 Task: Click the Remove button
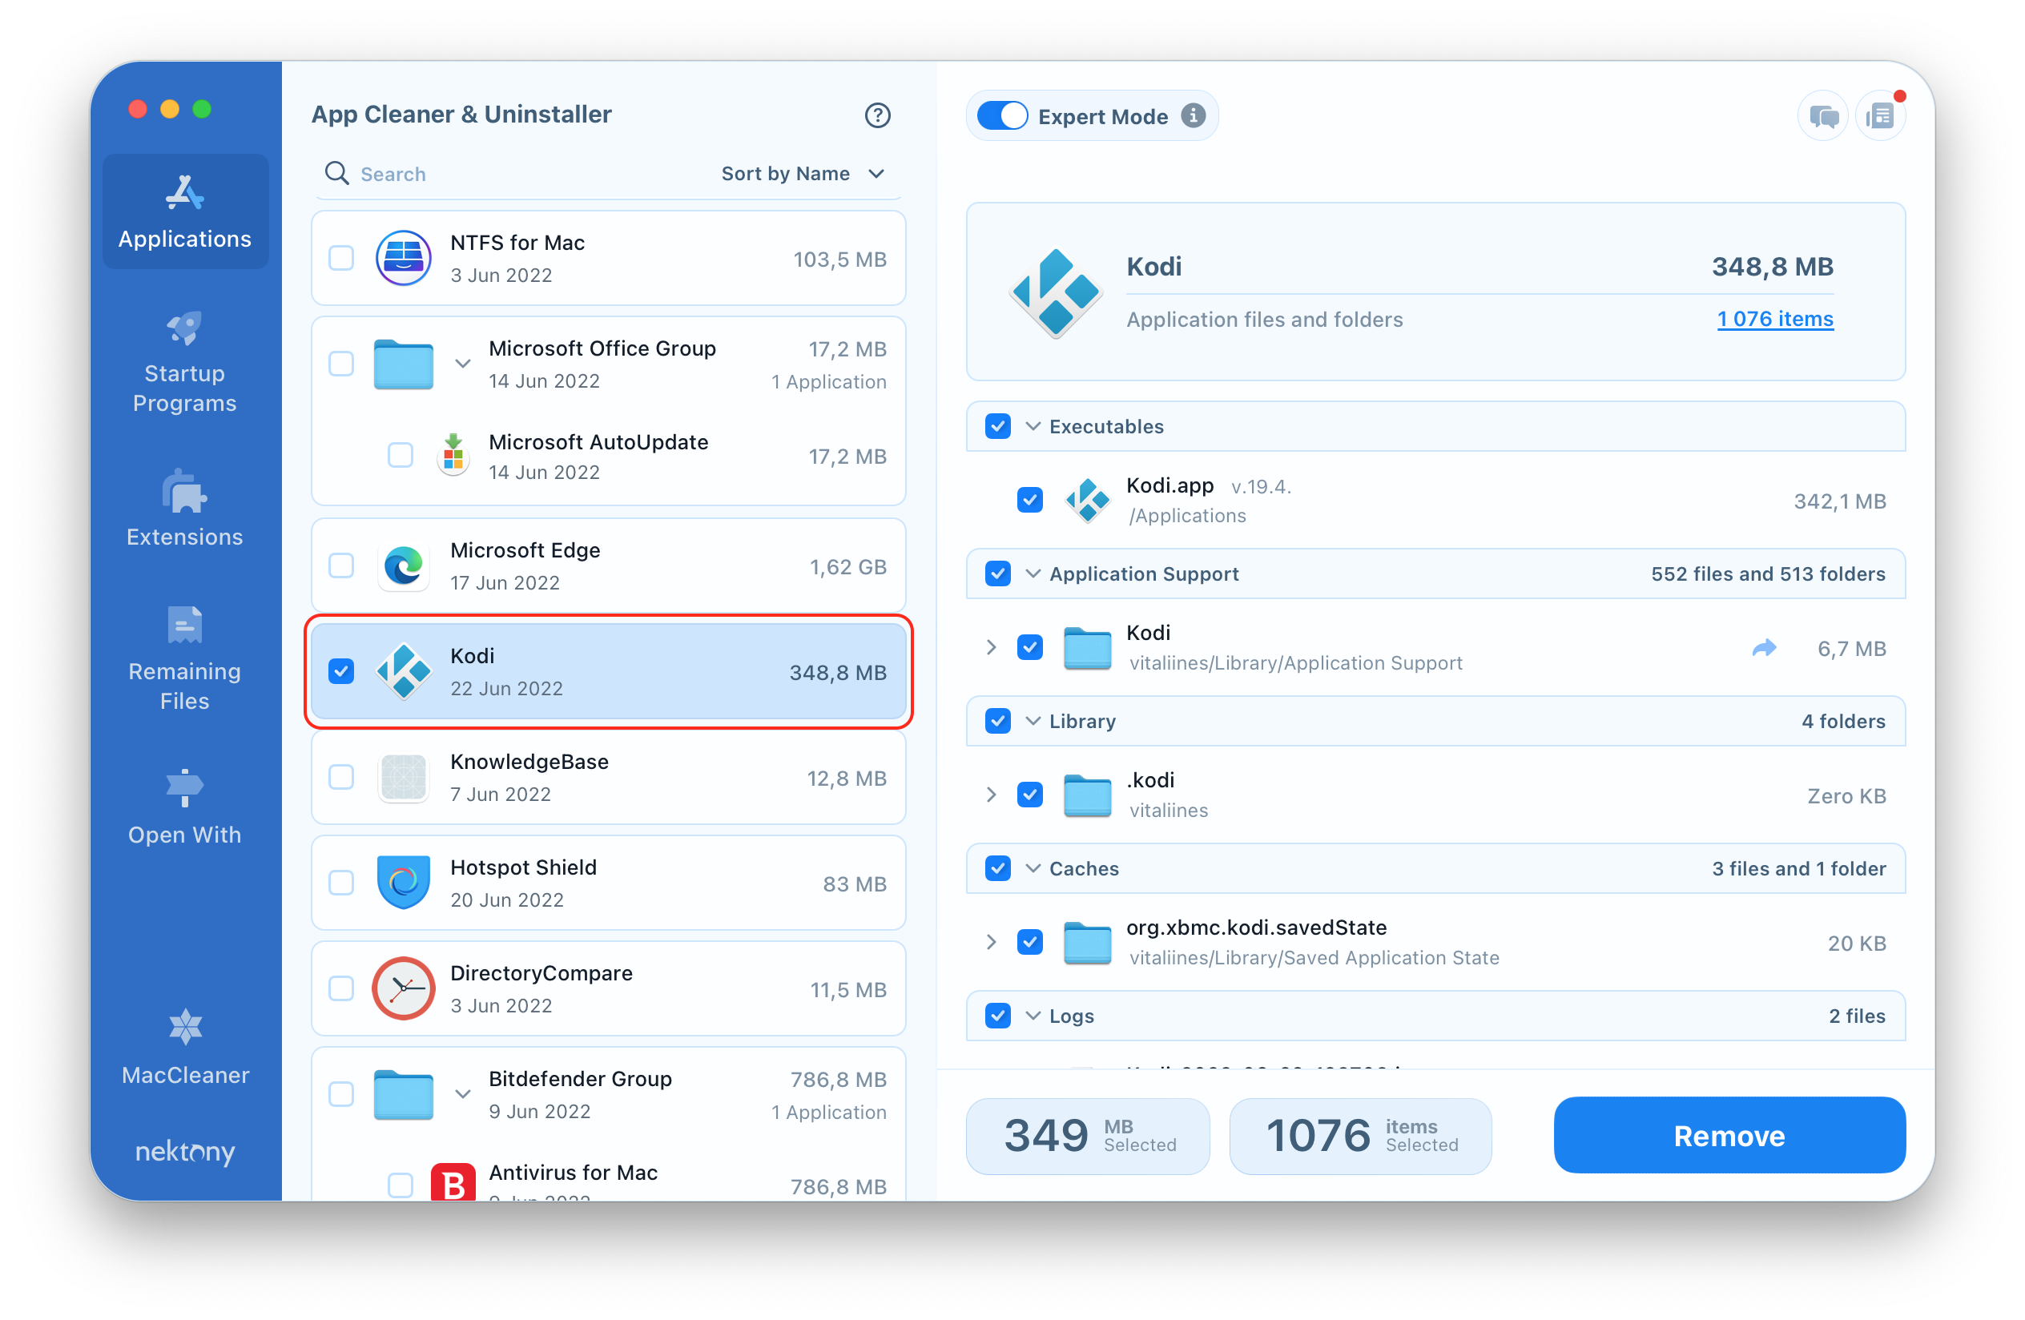[x=1729, y=1137]
